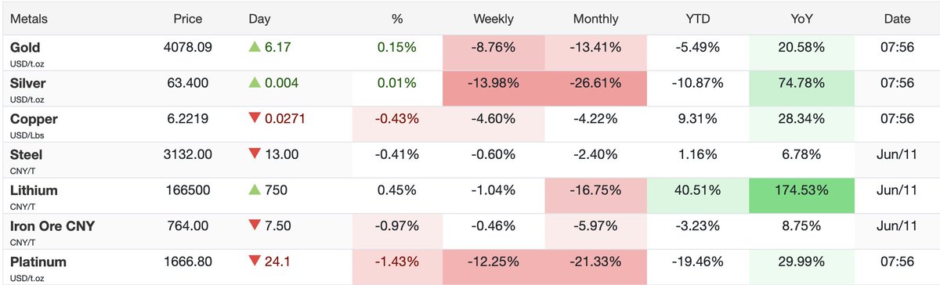This screenshot has height=285, width=940.
Task: Click the green up arrow for Lithium
Action: point(255,190)
